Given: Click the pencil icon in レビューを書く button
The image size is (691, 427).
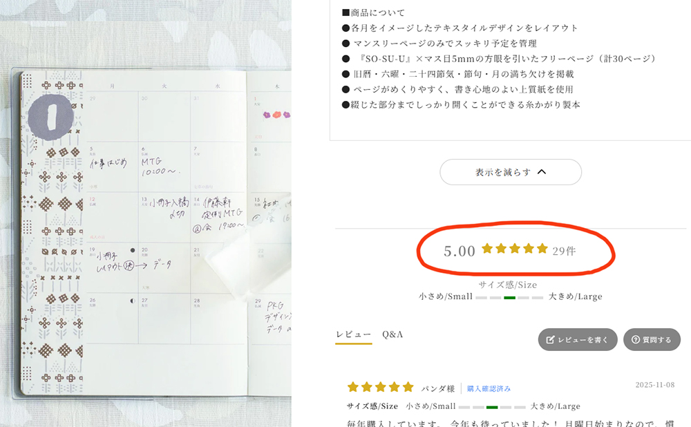Looking at the screenshot, I should click(551, 340).
